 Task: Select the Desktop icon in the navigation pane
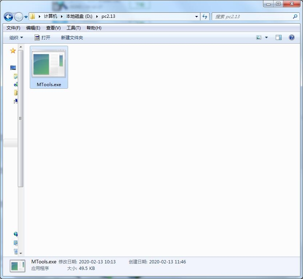(x=13, y=68)
